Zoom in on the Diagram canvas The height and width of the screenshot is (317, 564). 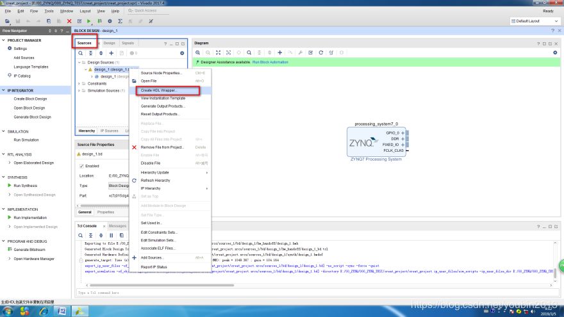tap(198, 53)
